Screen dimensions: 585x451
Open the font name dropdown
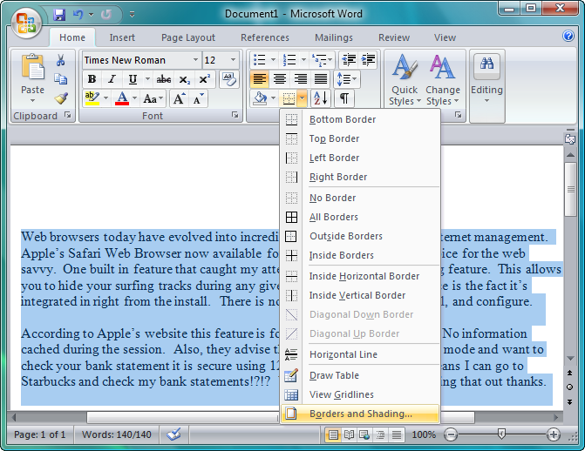195,60
